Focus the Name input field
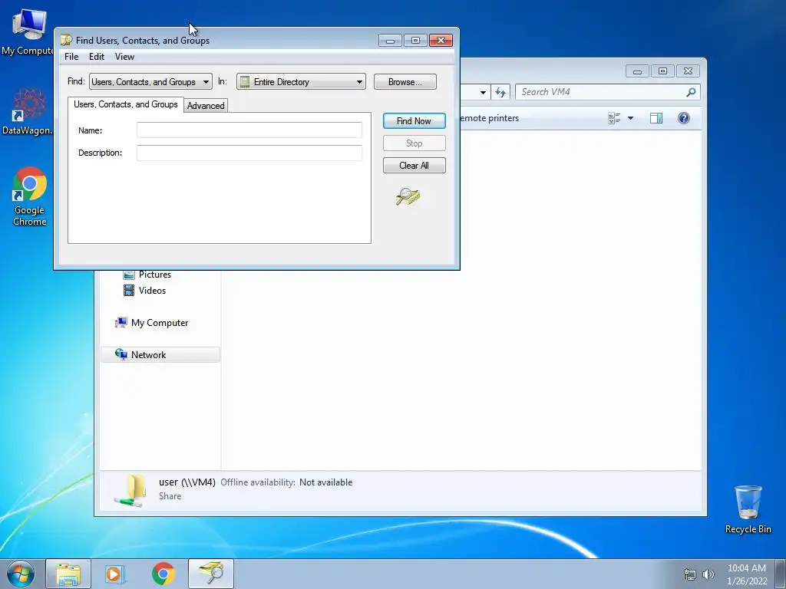Screen dimensions: 786x589 pos(249,130)
